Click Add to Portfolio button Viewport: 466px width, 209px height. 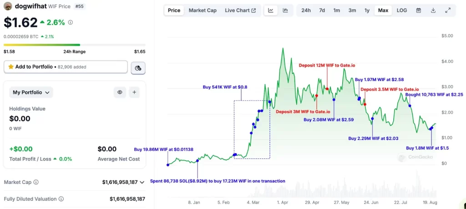[x=66, y=67]
